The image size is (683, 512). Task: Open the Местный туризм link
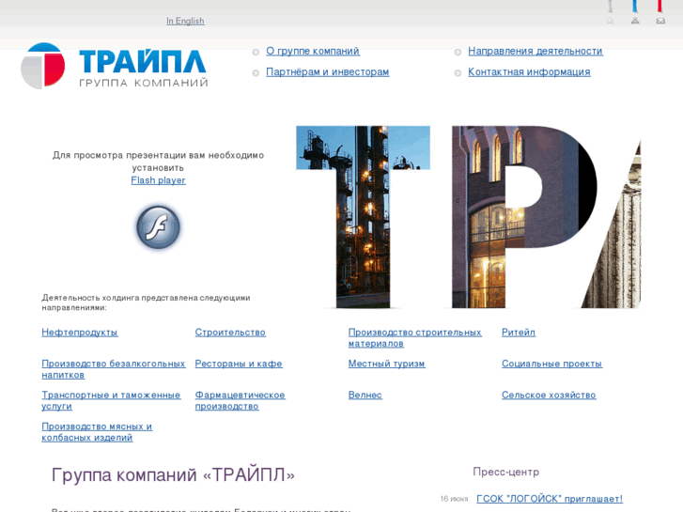pos(387,364)
